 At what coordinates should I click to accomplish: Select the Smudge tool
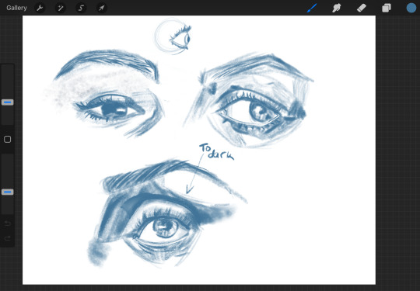pyautogui.click(x=337, y=8)
